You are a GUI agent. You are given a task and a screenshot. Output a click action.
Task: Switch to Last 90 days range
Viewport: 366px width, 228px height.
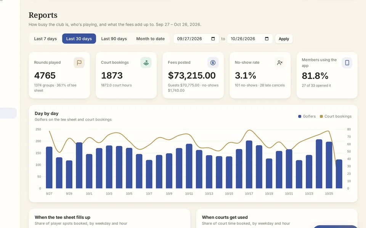114,39
